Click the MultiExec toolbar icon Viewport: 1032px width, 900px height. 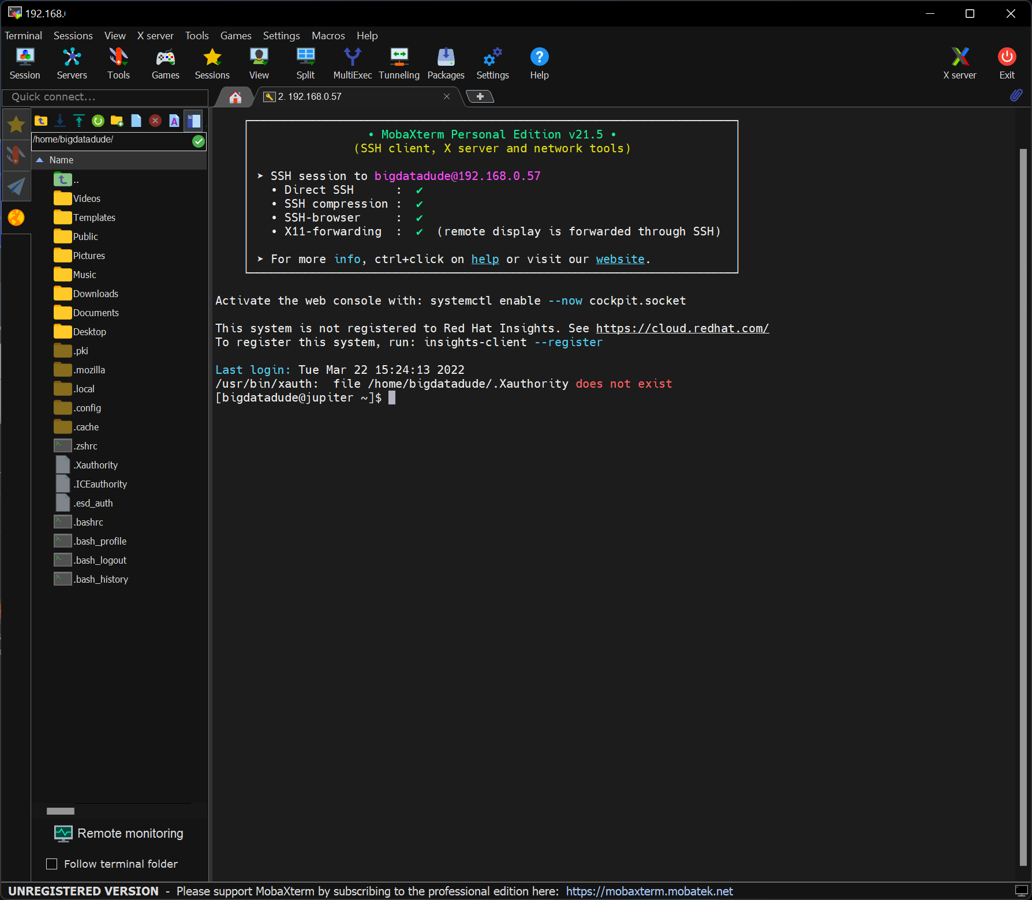click(352, 63)
